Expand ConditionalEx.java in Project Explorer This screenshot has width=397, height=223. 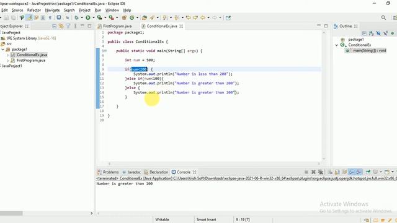[7, 55]
